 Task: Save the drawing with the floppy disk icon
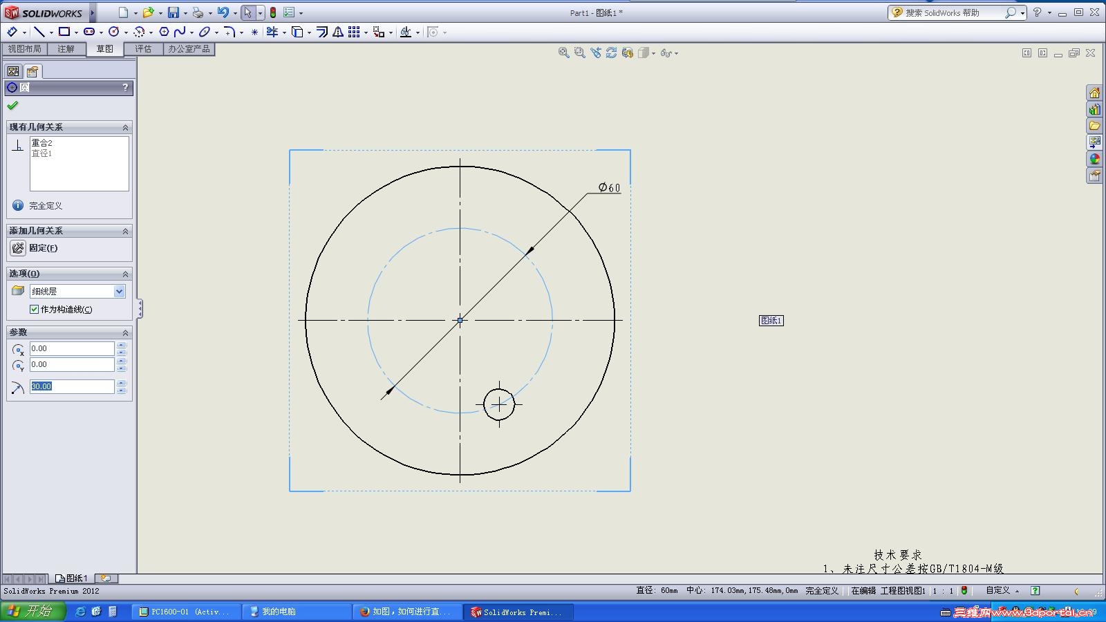pyautogui.click(x=174, y=12)
